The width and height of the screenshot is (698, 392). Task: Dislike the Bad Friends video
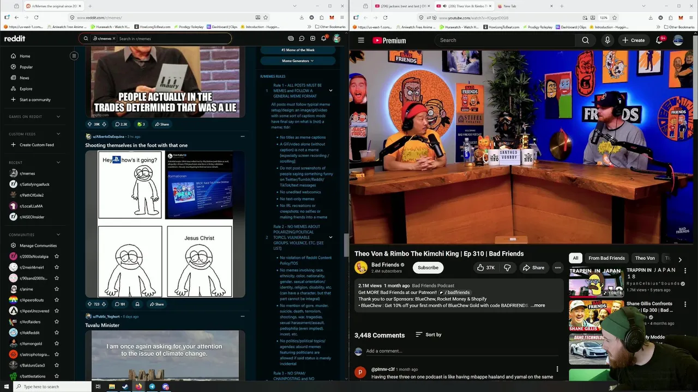(507, 267)
